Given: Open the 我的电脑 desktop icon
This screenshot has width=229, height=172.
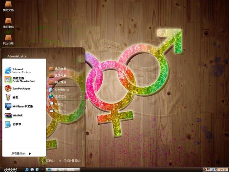Looking at the screenshot, I should (x=8, y=23).
